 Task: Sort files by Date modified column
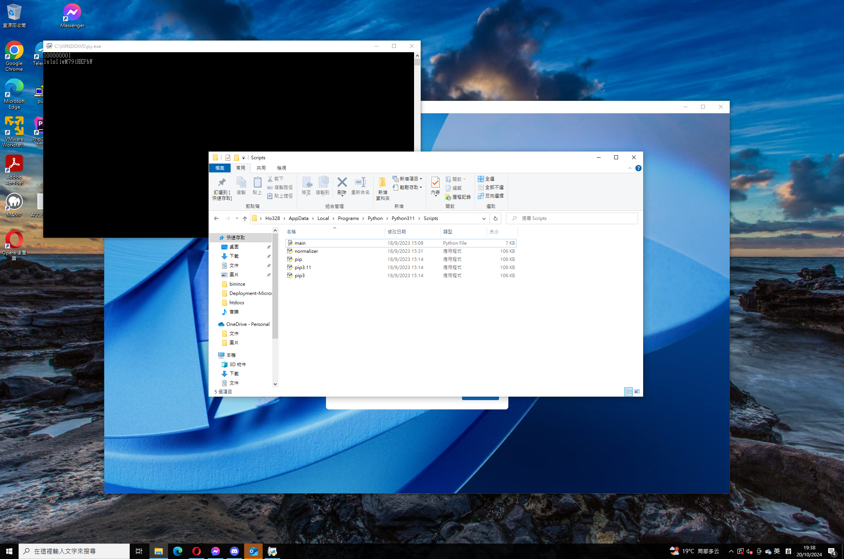tap(413, 232)
